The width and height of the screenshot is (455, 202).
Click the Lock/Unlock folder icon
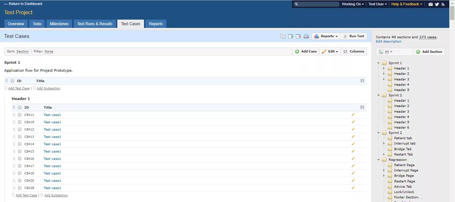click(390, 192)
